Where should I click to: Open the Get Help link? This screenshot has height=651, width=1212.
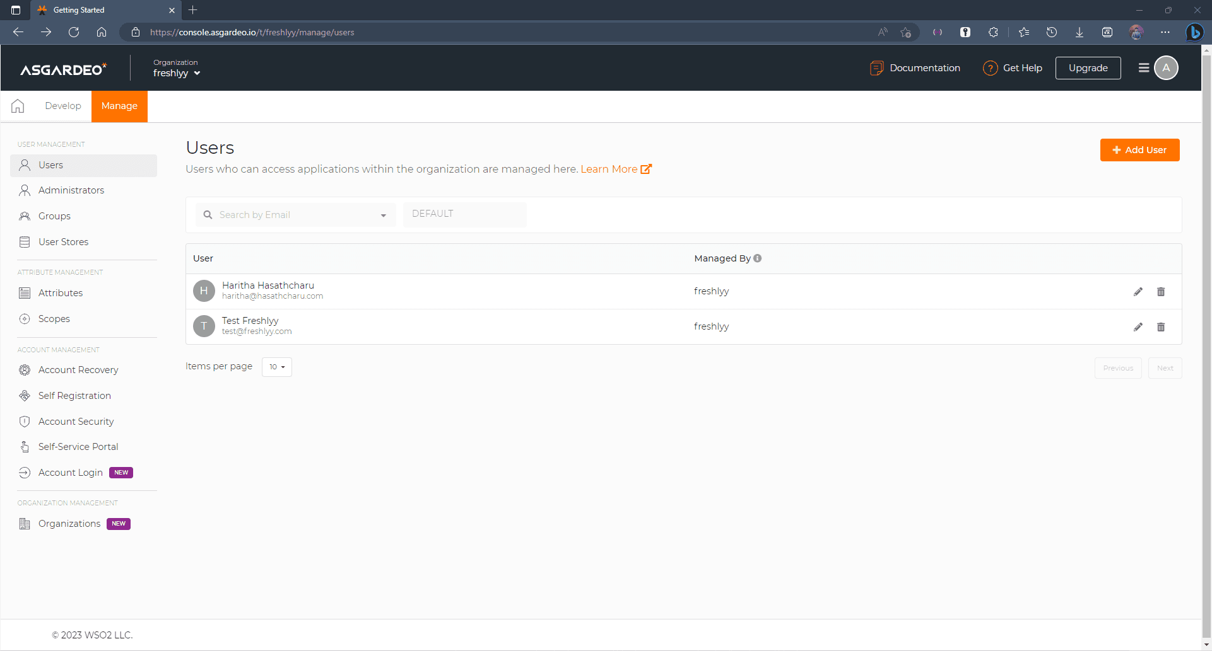coord(1013,68)
